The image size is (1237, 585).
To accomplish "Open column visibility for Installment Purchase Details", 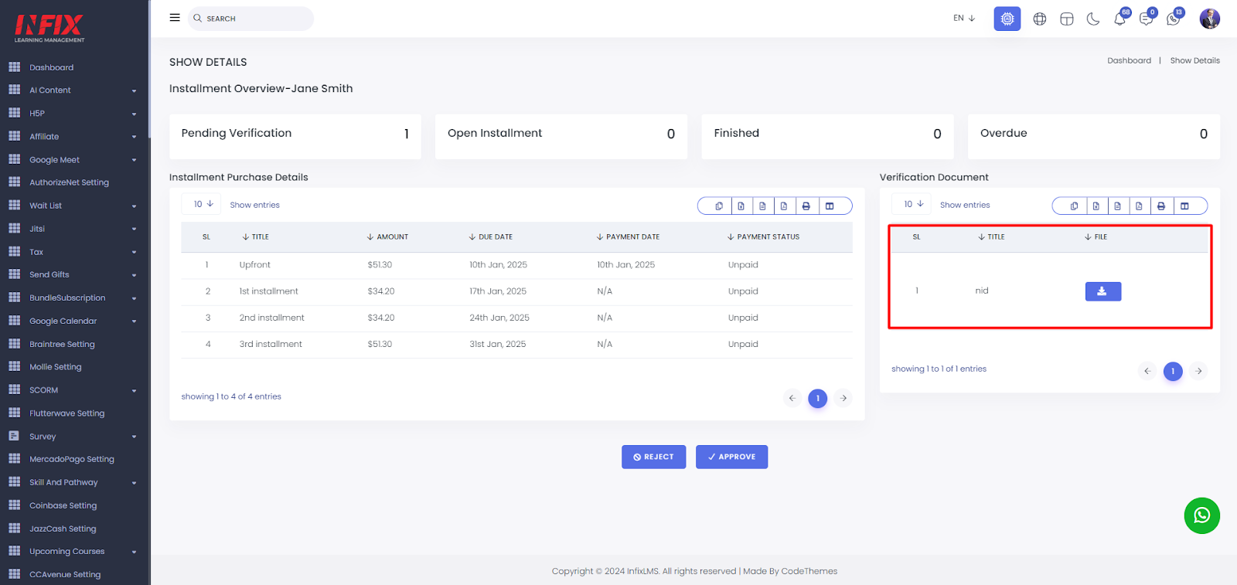I will click(x=830, y=206).
